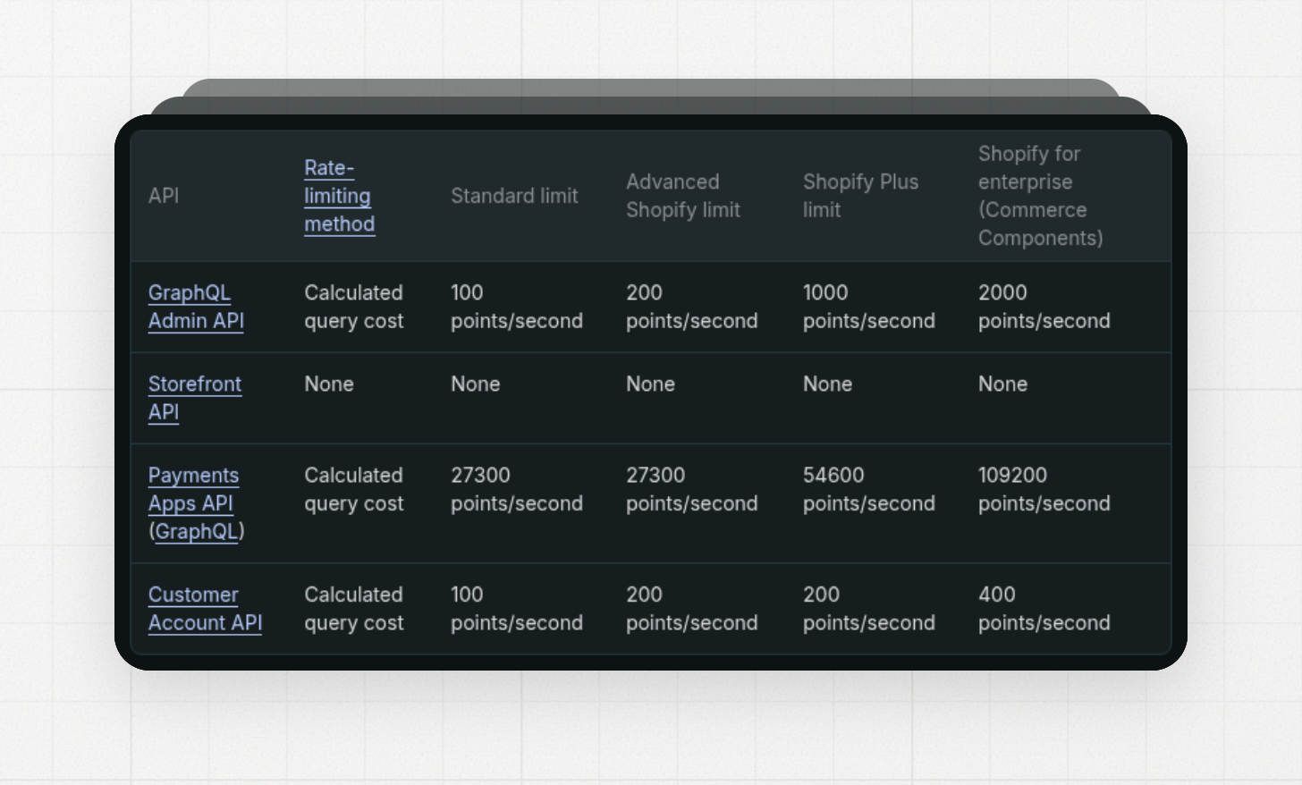Click the Storefront API Shopify Plus None cell
Viewport: 1302px width, 785px height.
[x=828, y=384]
